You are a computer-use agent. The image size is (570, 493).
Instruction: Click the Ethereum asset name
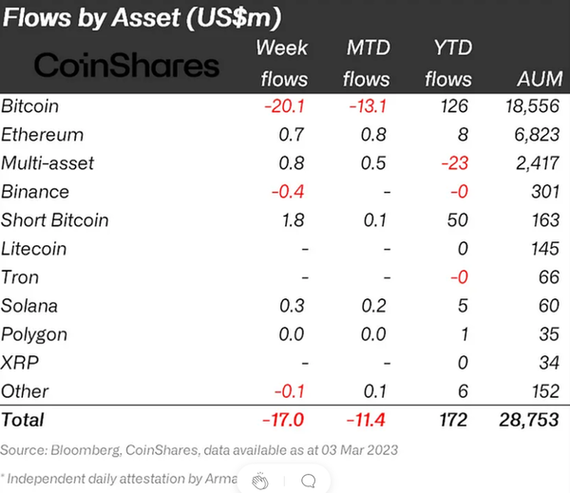42,135
